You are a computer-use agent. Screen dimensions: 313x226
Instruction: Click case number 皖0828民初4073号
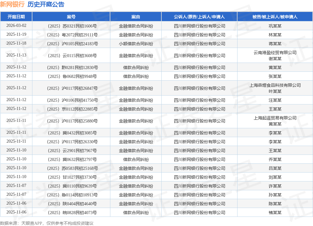(72, 213)
